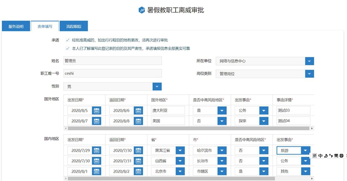Screen dimensions: 347x181
Task: Open calendar for 2020/7/31 return date
Action: tap(138, 161)
